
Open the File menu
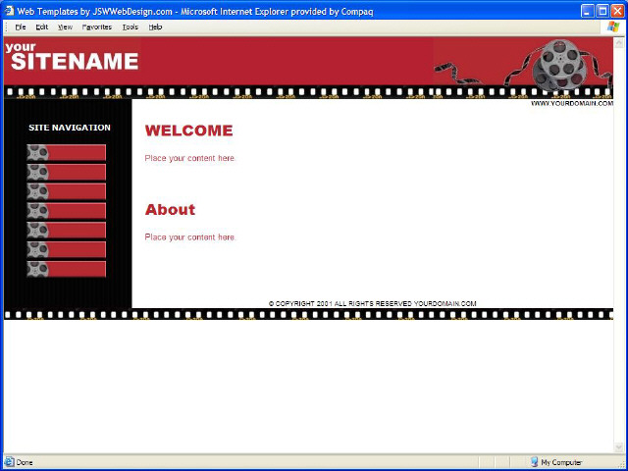tap(21, 27)
